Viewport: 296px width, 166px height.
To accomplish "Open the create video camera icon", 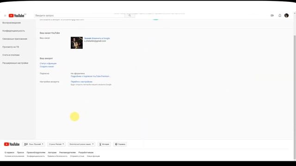I will (x=272, y=15).
